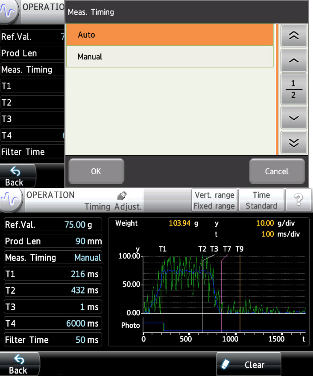Click the USB drive icon above Timing Adjust.
This screenshot has height=376, width=313.
tap(120, 196)
